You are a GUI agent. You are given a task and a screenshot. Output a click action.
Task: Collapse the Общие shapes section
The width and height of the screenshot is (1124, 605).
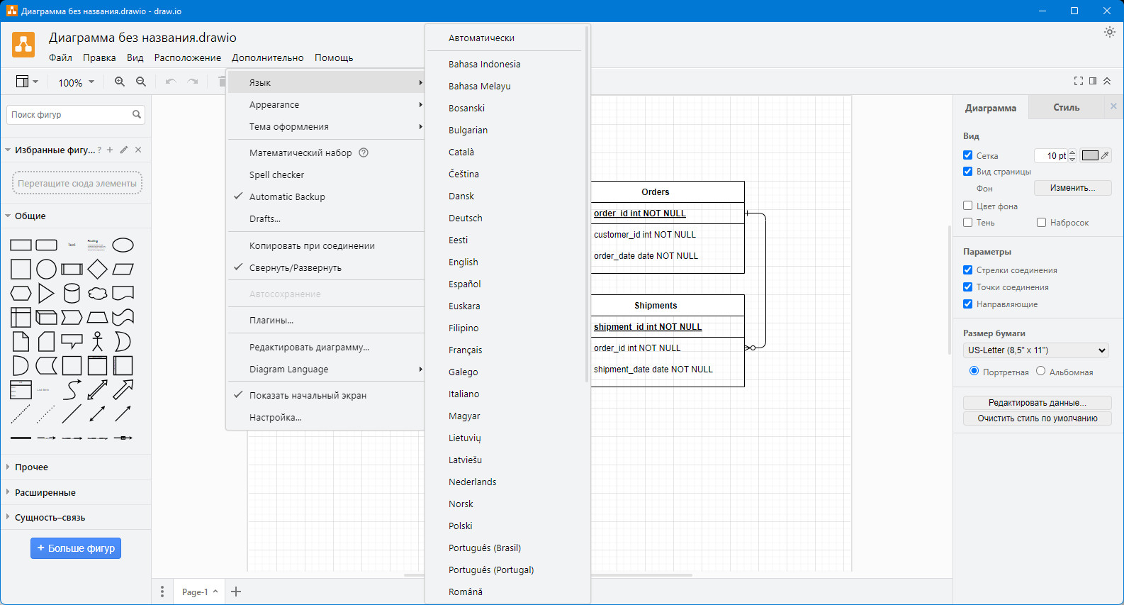point(76,216)
